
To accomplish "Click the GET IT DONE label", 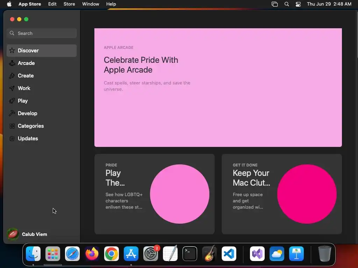I will click(x=245, y=165).
